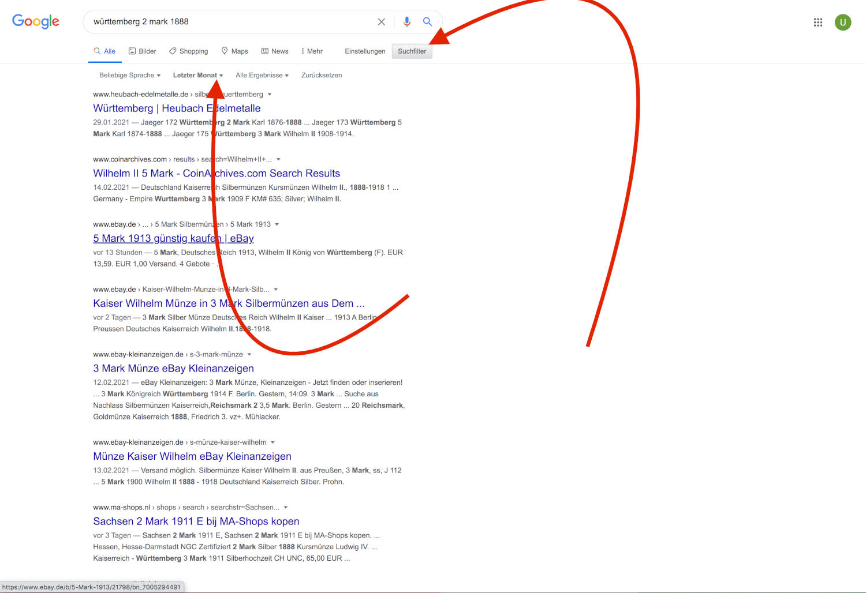Switch to the Bilder tab
The image size is (866, 593).
142,51
